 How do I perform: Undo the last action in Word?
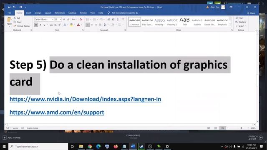coord(14,7)
